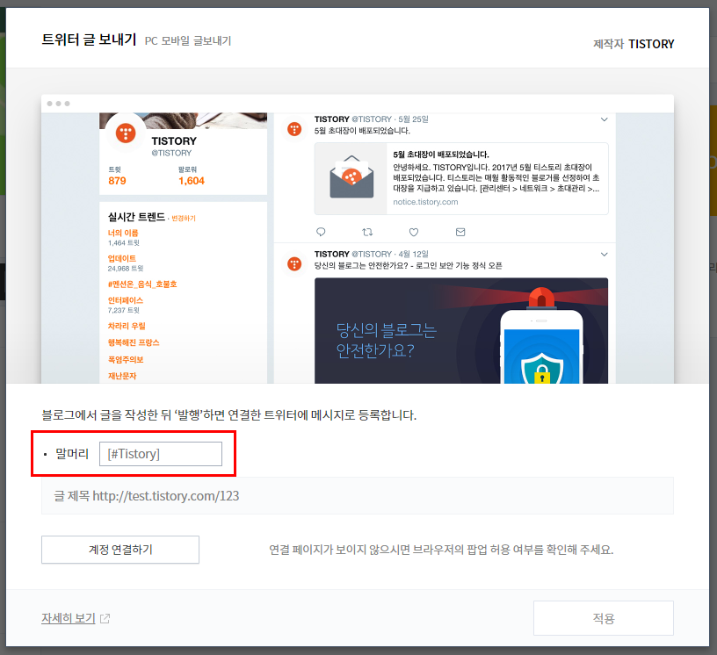Click the 글 제목 http://test.tistory.com/123 preview text
The image size is (717, 655).
pyautogui.click(x=147, y=495)
